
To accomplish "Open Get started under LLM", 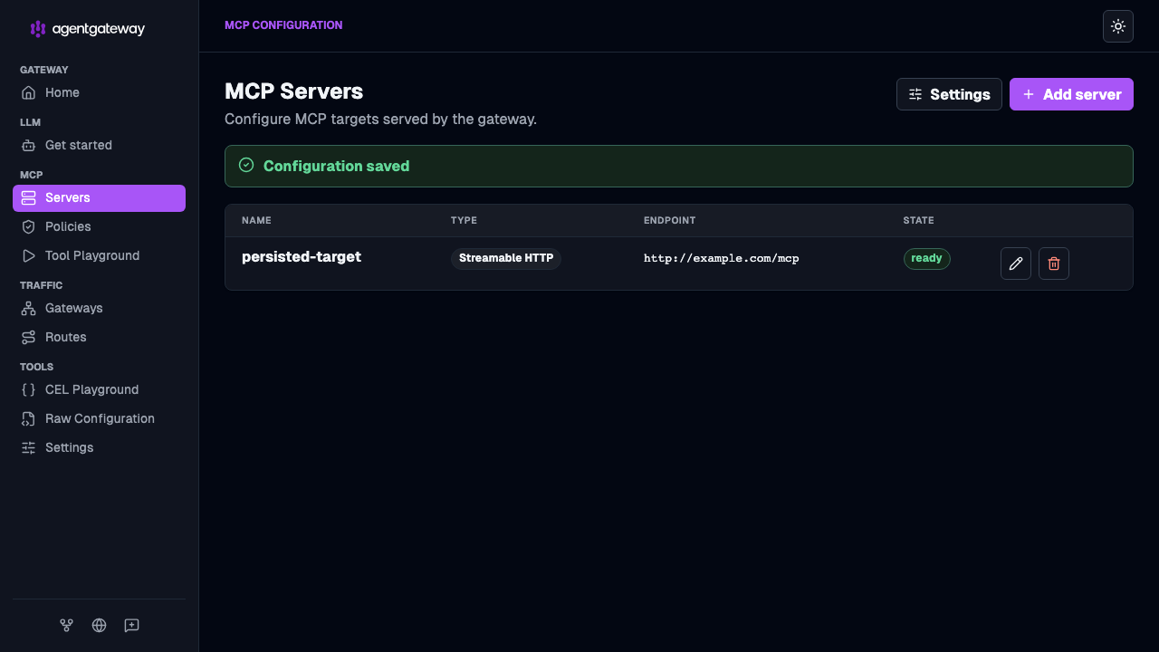I will click(99, 145).
